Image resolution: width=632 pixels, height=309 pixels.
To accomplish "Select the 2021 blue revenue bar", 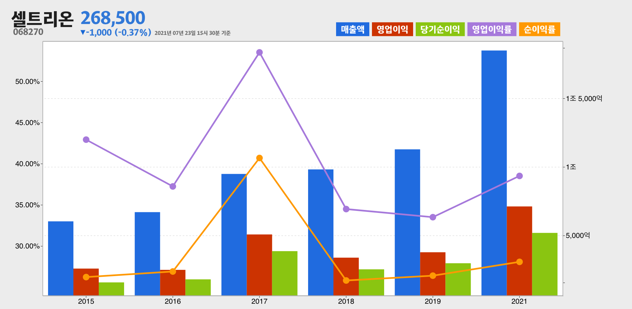I will 494,173.
